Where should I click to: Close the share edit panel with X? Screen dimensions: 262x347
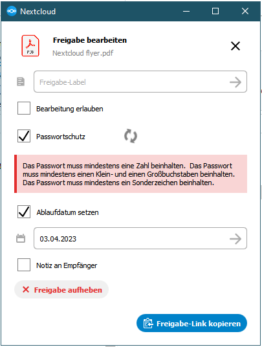click(x=235, y=46)
